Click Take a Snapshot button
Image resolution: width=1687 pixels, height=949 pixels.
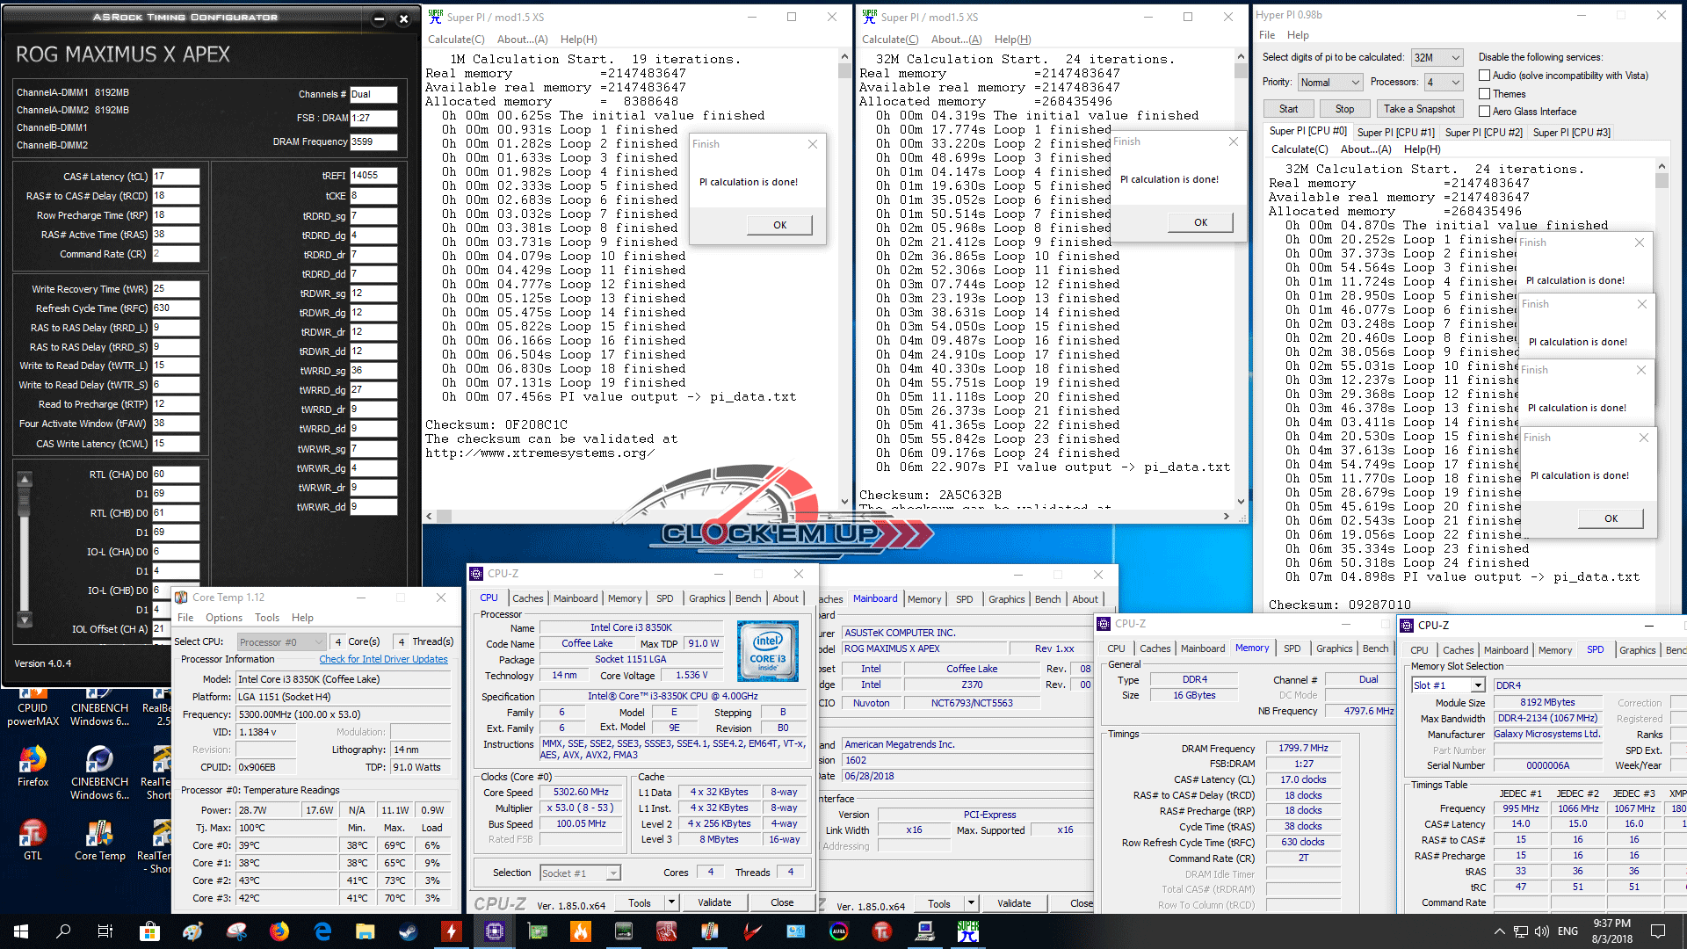[x=1419, y=109]
